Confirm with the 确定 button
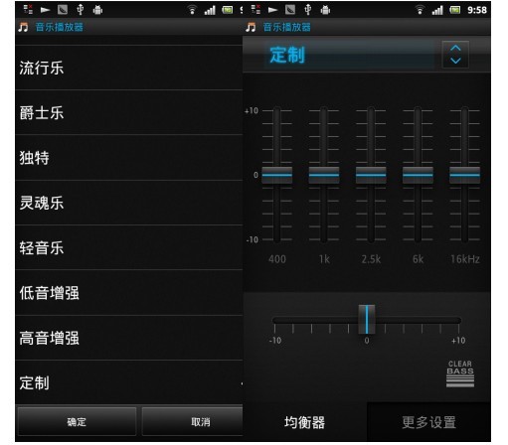The width and height of the screenshot is (508, 445). [77, 422]
